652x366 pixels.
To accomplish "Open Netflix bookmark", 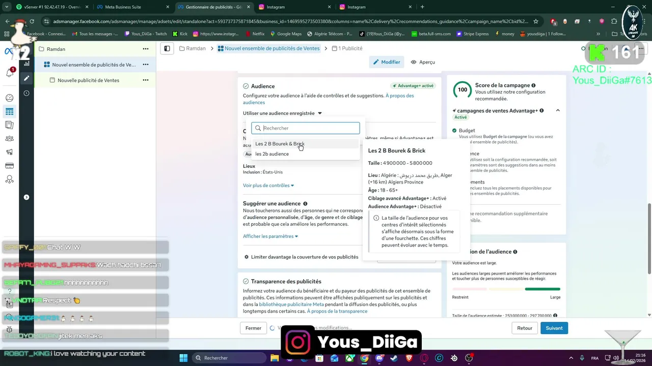I will [x=254, y=34].
